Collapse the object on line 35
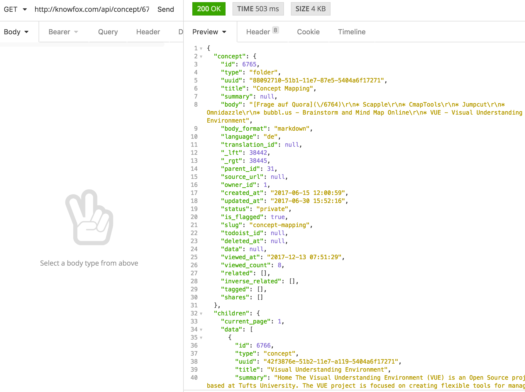Screen dimensions: 525x392 pos(201,338)
